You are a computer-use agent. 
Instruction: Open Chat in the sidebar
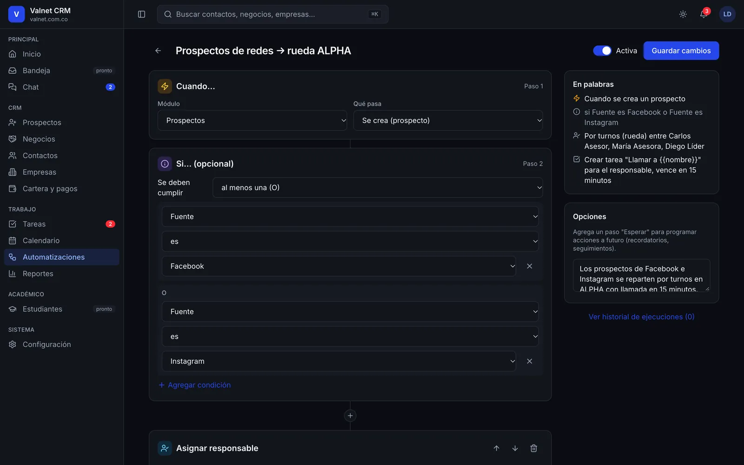tap(62, 87)
